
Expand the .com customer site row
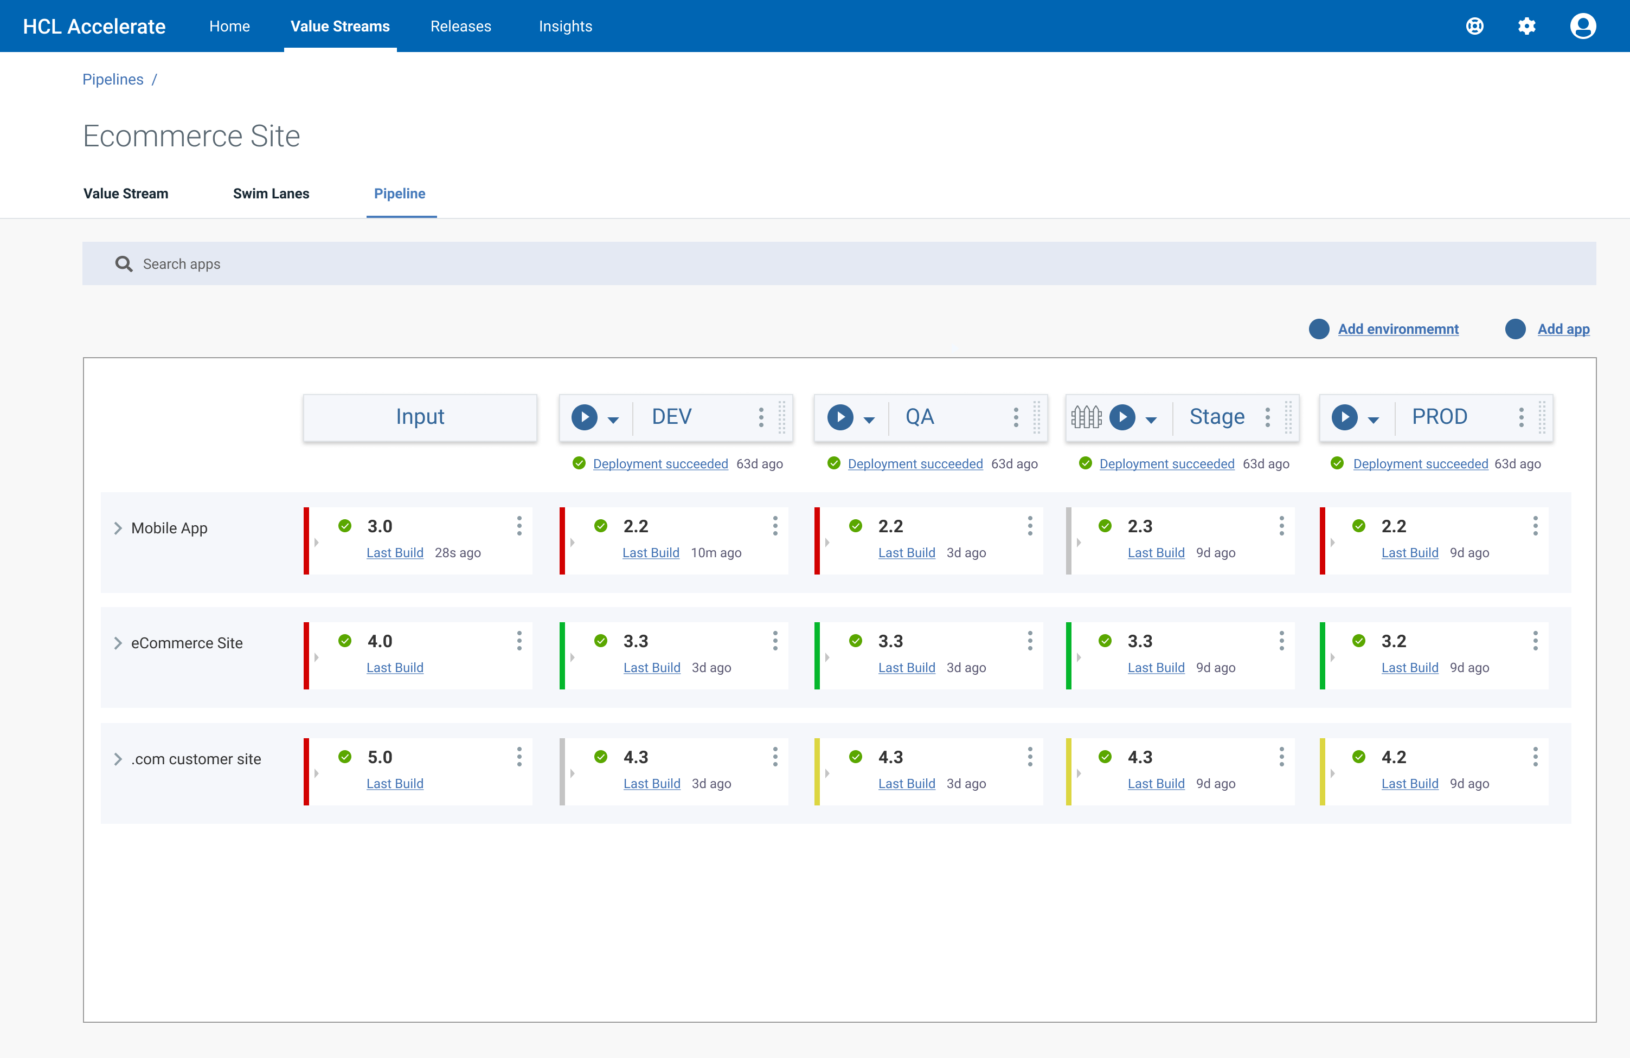point(118,759)
